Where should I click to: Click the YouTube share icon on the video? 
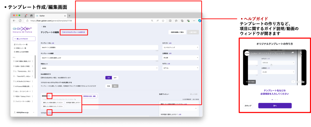pyautogui.click(x=292, y=53)
